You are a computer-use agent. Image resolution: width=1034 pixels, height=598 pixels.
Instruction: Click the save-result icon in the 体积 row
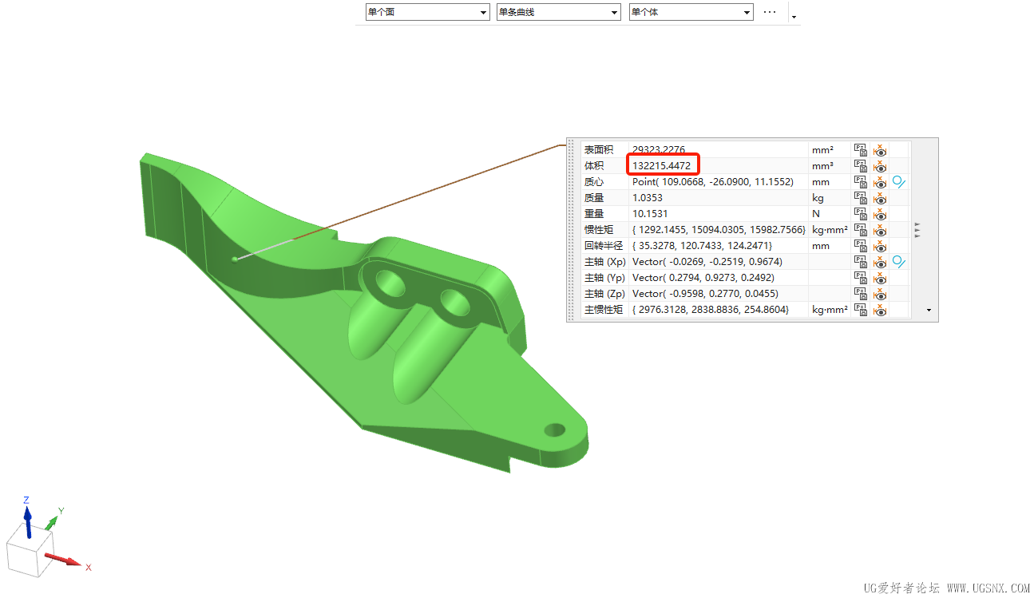click(x=860, y=166)
